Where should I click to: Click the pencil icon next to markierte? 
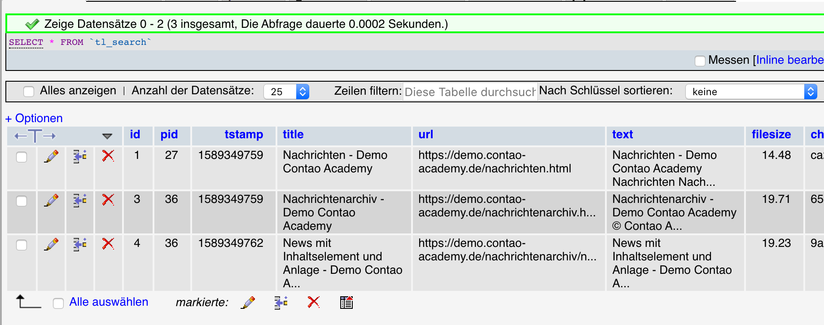[x=248, y=303]
